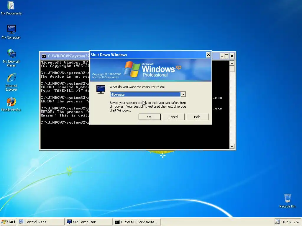The height and width of the screenshot is (226, 302).
Task: Minimize the command prompt window
Action: click(x=222, y=56)
